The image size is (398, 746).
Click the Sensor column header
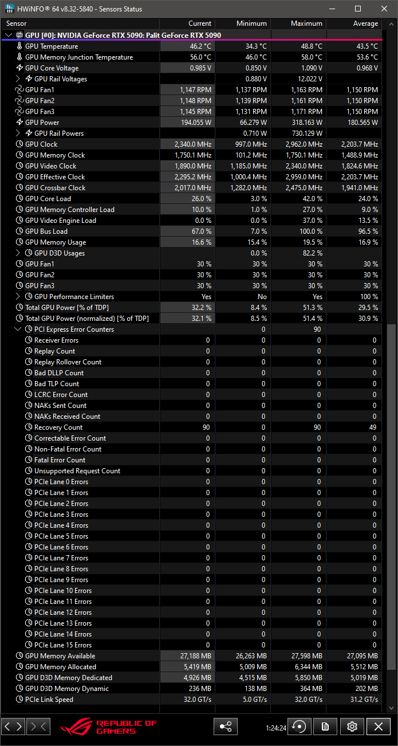point(80,23)
